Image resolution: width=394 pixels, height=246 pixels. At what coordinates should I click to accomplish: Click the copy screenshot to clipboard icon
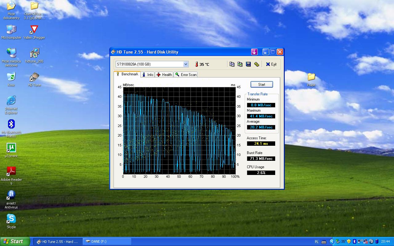pyautogui.click(x=240, y=64)
